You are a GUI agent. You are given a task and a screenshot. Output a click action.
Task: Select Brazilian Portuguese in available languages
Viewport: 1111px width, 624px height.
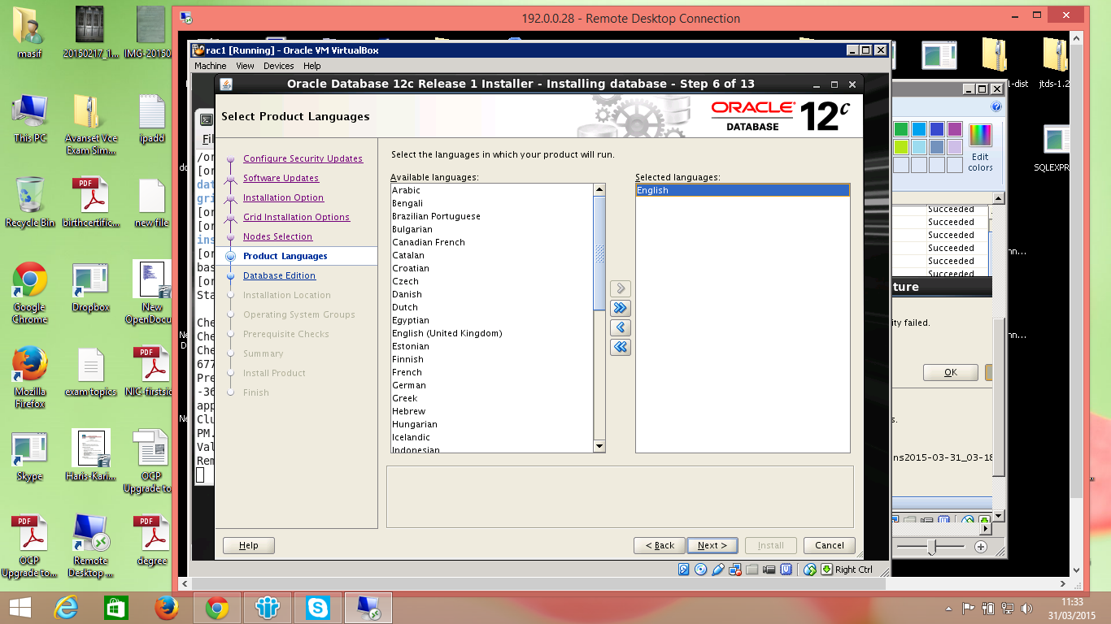pos(491,216)
